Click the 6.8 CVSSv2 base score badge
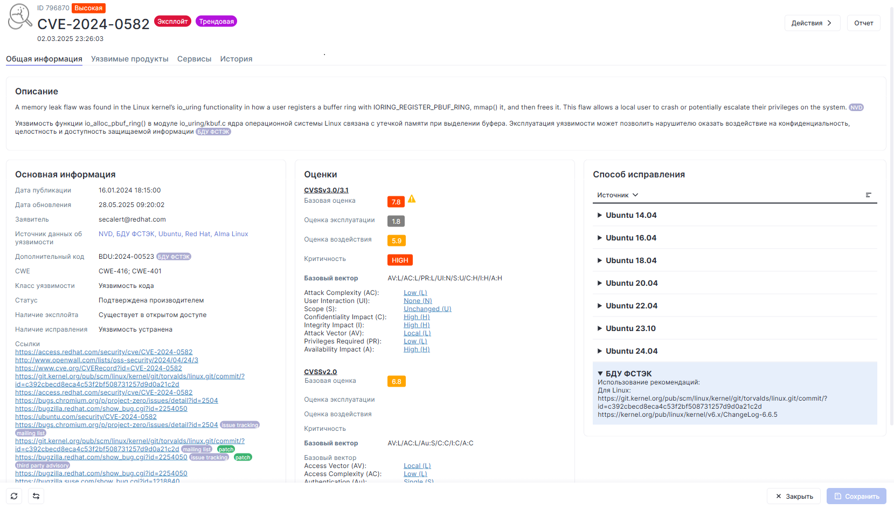 coord(397,381)
